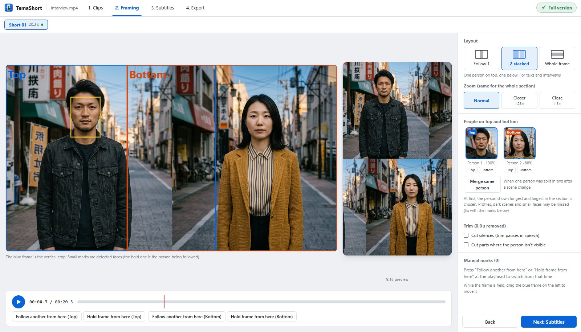
Task: Select Person 2 thumbnail
Action: pos(520,143)
